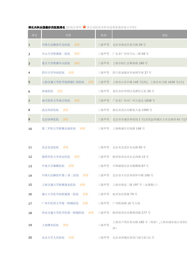187x265 pixels.
Task: Select address 四川省成都市外南国学巷 37 号
Action: (132, 73)
